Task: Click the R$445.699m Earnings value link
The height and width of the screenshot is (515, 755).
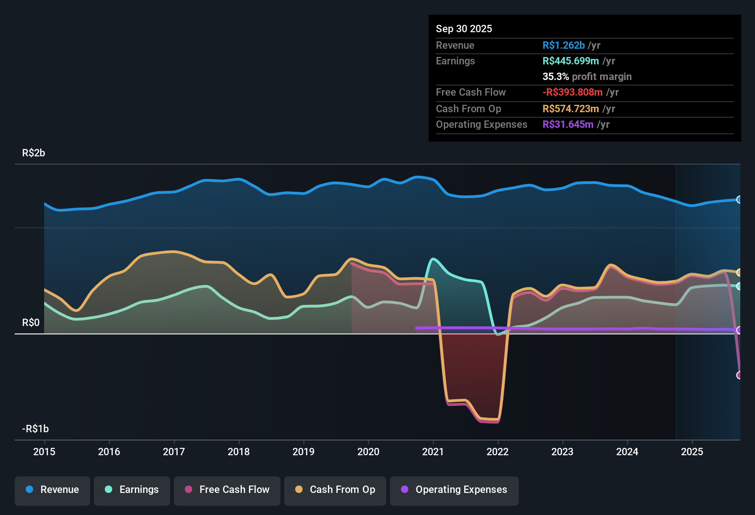Action: pyautogui.click(x=570, y=61)
